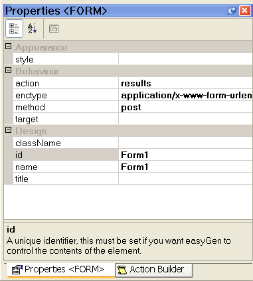Screen dimensions: 253x281
Task: Close the Properties <FORM> panel
Action: click(x=245, y=11)
